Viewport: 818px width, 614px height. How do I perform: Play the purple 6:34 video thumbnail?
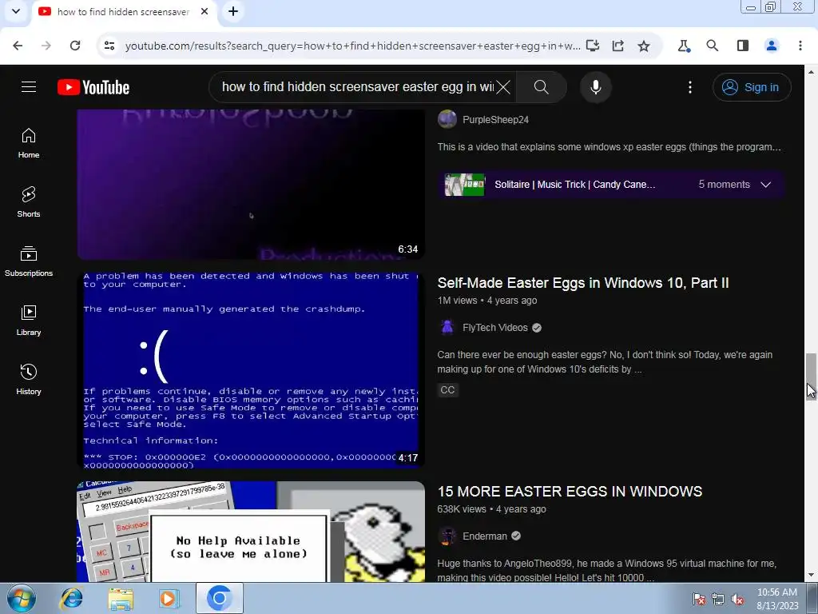click(x=251, y=185)
